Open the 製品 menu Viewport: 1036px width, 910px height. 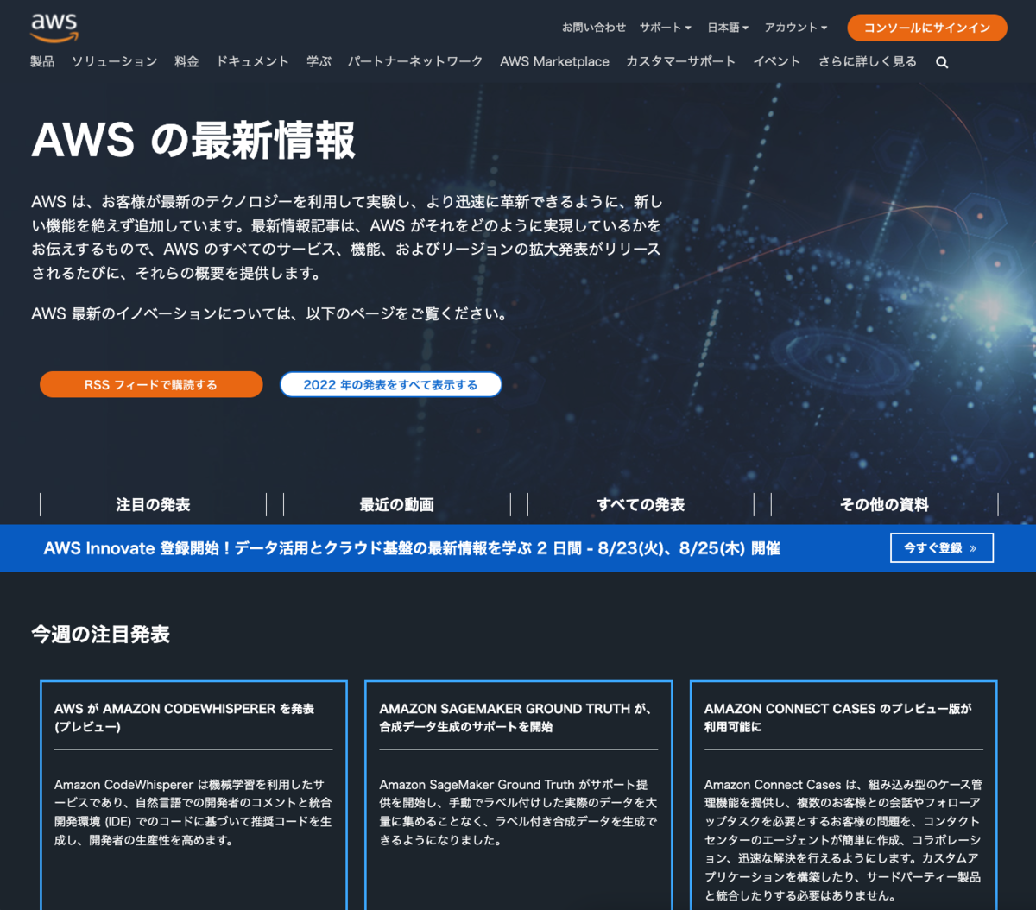click(42, 61)
